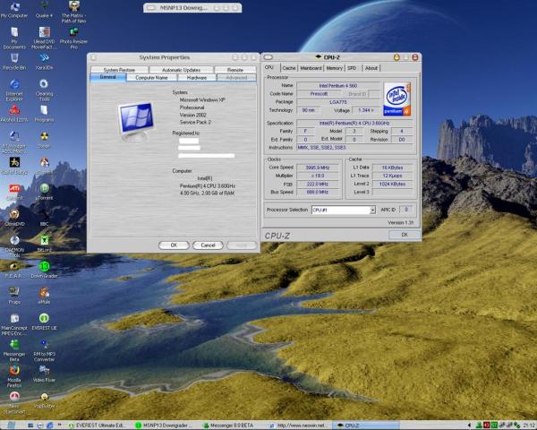The width and height of the screenshot is (537, 430).
Task: Open SPD tab in CPU-Z
Action: [x=352, y=68]
